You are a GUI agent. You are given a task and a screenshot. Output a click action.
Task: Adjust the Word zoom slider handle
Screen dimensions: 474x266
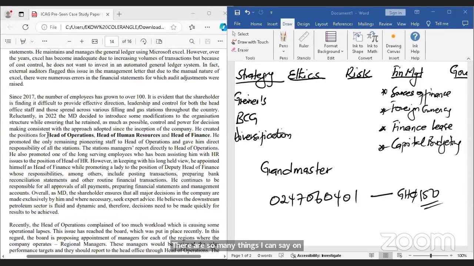point(431,256)
